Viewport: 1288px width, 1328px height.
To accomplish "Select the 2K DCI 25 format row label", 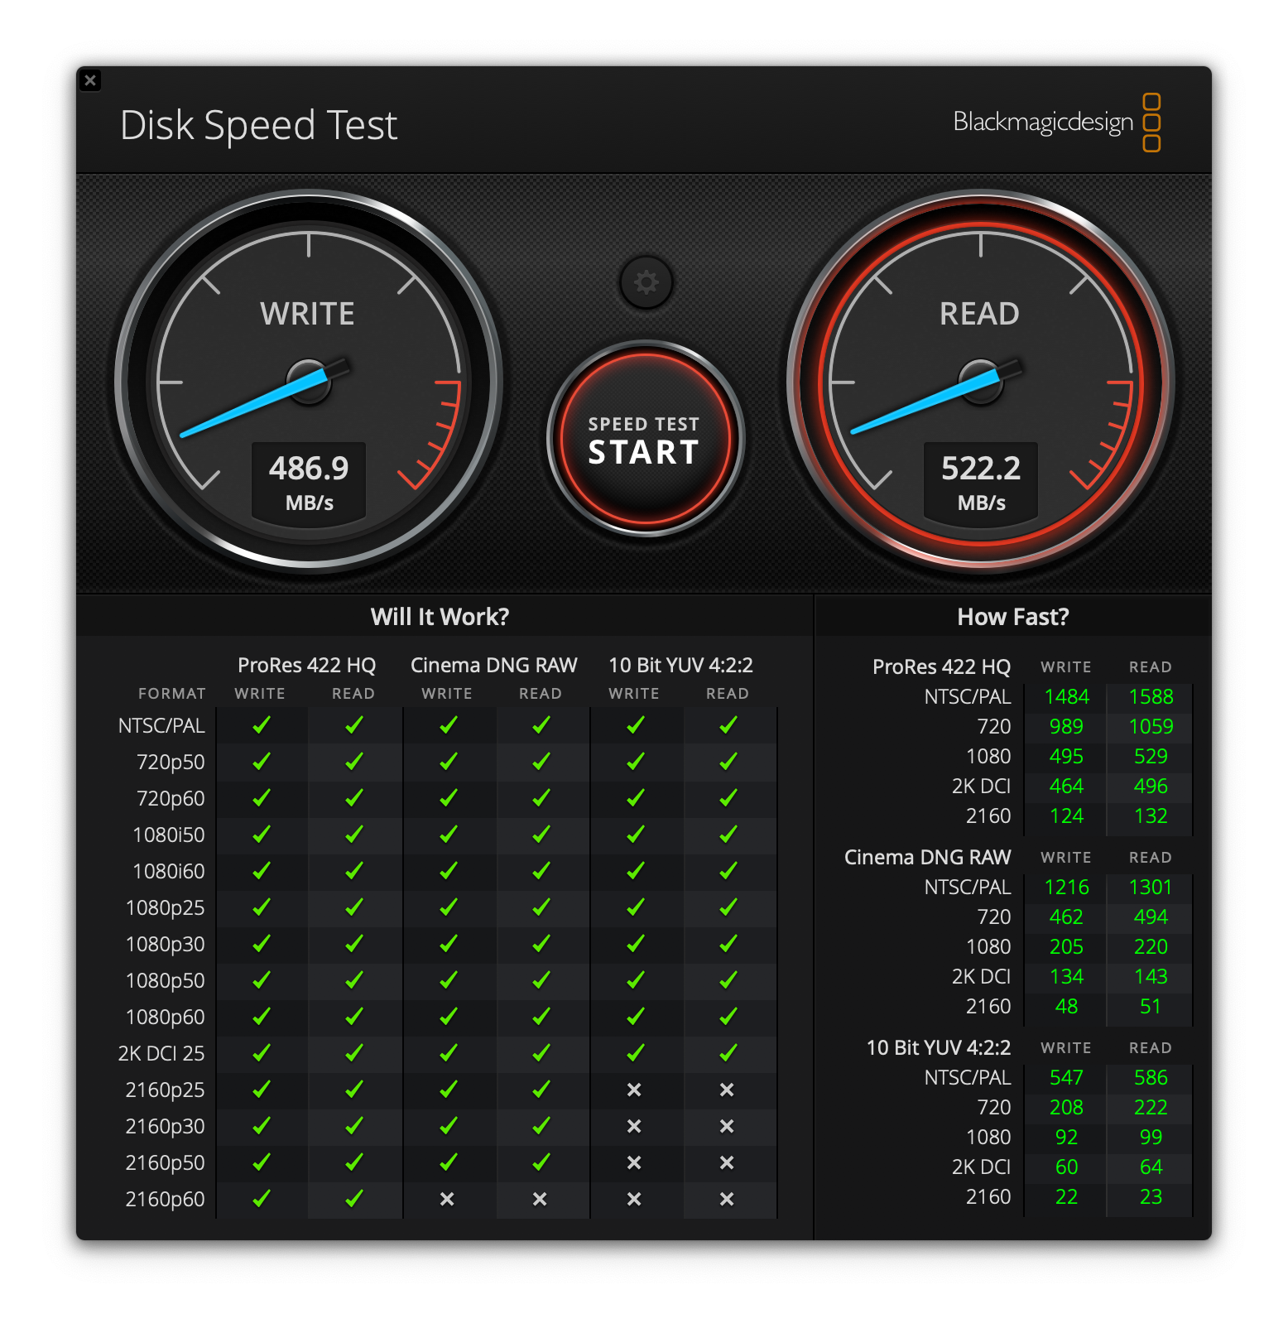I will pos(161,1053).
